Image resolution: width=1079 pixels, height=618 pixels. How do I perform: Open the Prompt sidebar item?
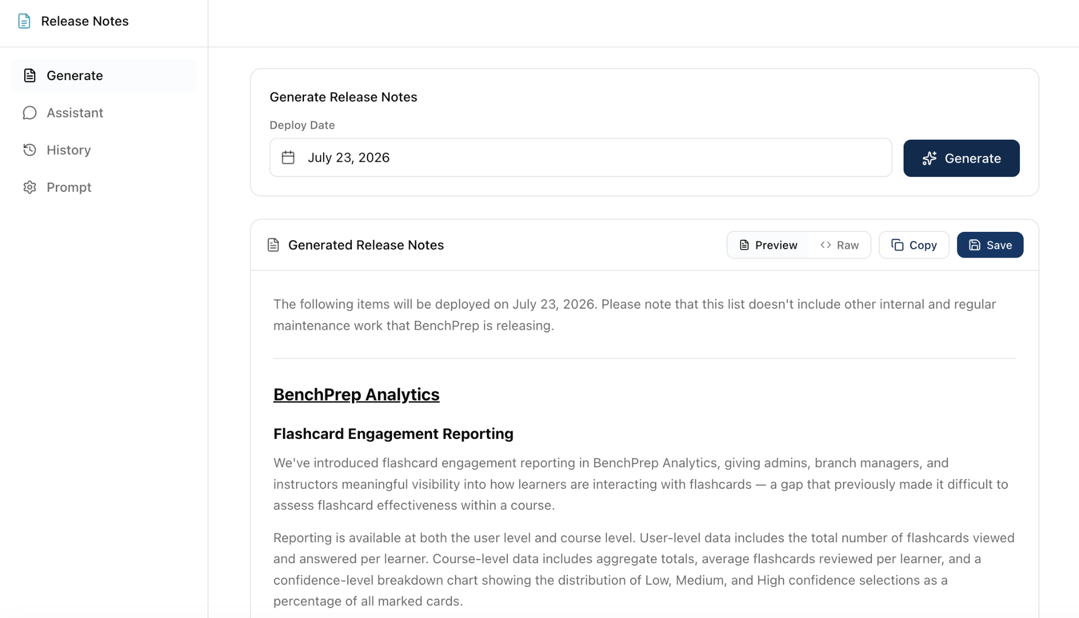[104, 187]
